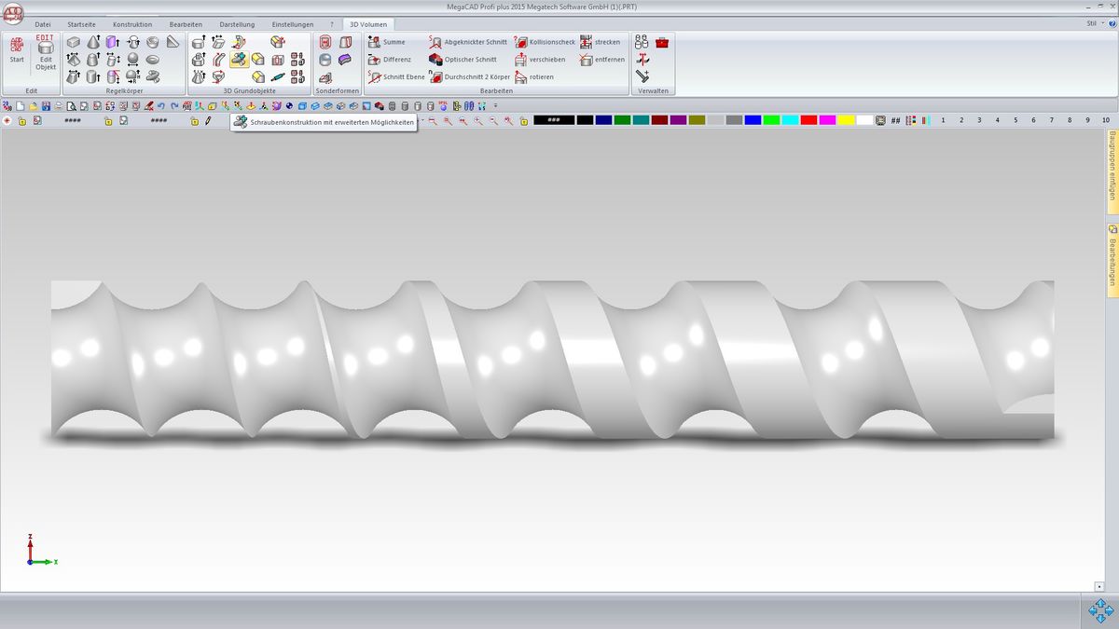Expand the Baugruppen einfügen side panel

pyautogui.click(x=1112, y=163)
